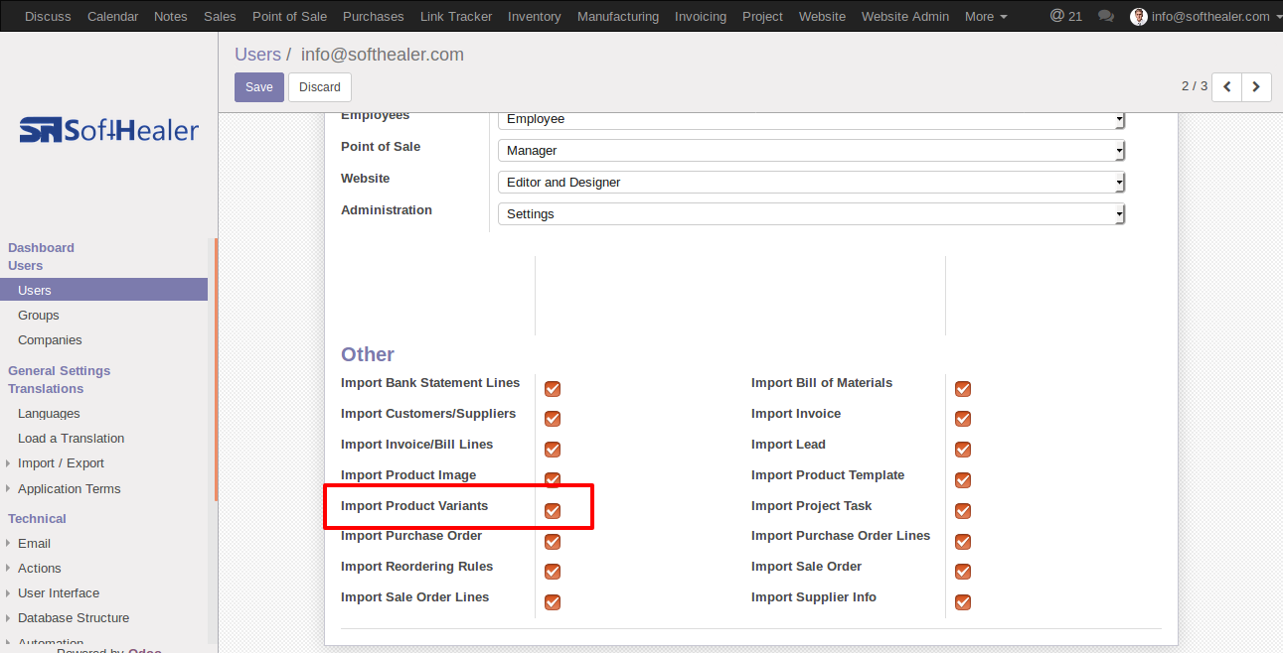Open the conversations chat icon

[x=1106, y=16]
